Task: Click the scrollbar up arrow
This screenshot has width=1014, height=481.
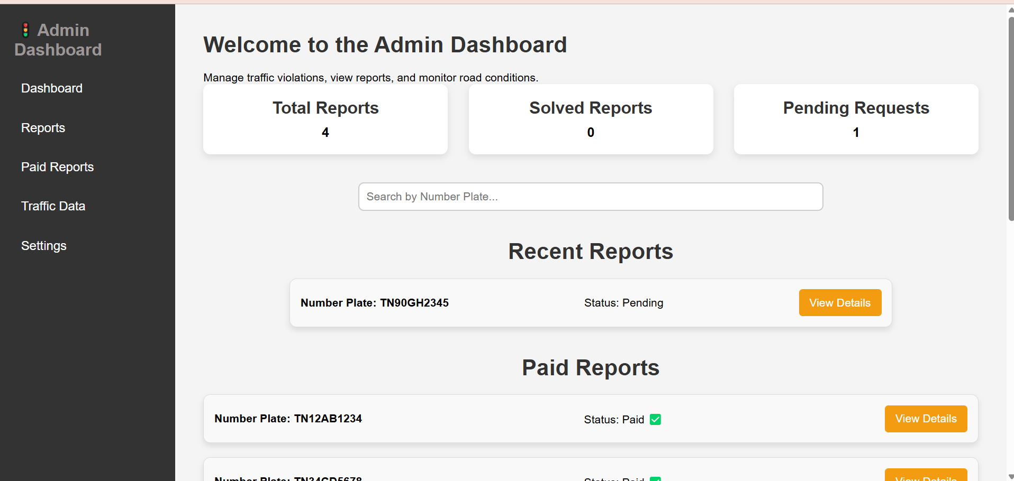Action: pyautogui.click(x=1011, y=10)
